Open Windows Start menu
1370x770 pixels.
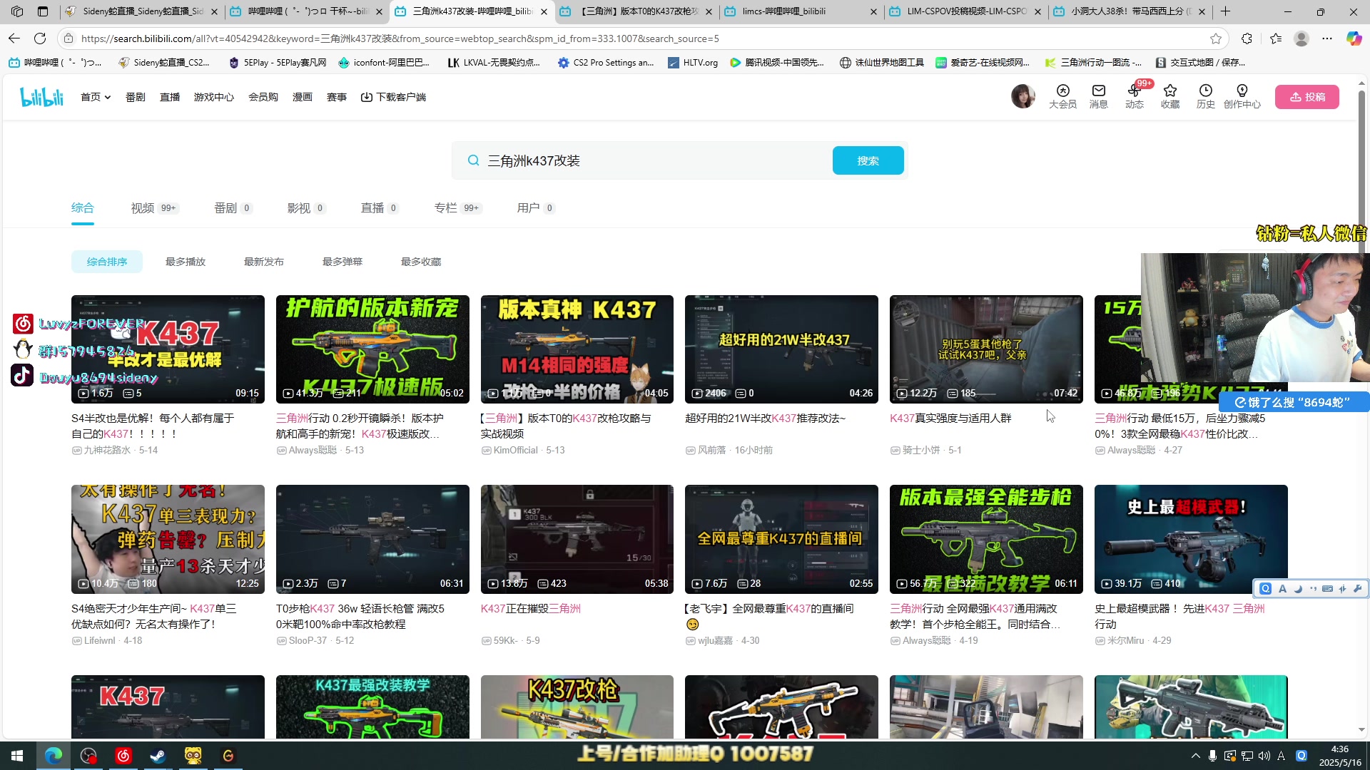tap(17, 756)
